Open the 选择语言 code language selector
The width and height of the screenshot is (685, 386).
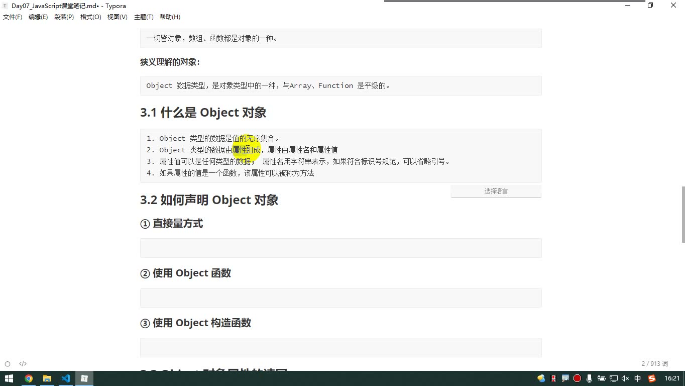(x=496, y=191)
